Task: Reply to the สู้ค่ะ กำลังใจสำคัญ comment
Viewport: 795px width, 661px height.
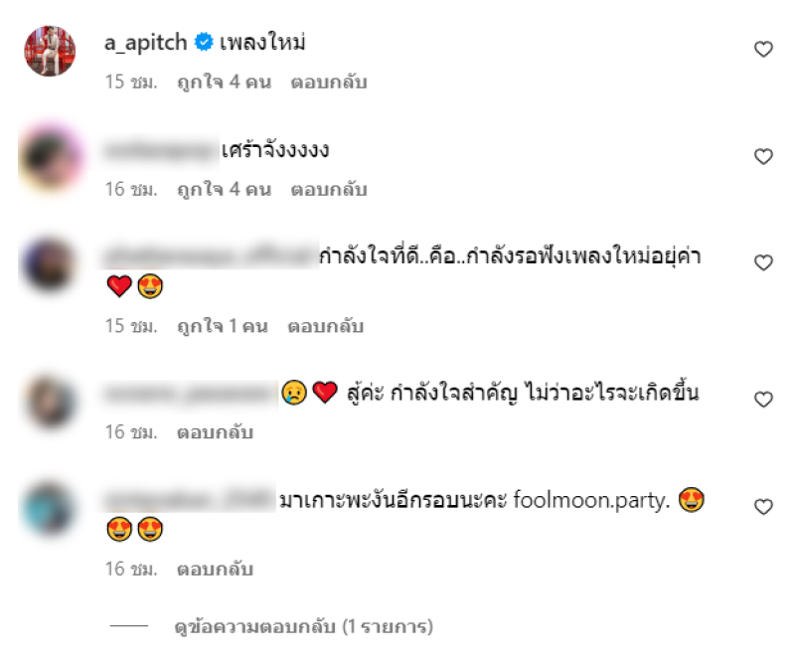Action: coord(215,432)
